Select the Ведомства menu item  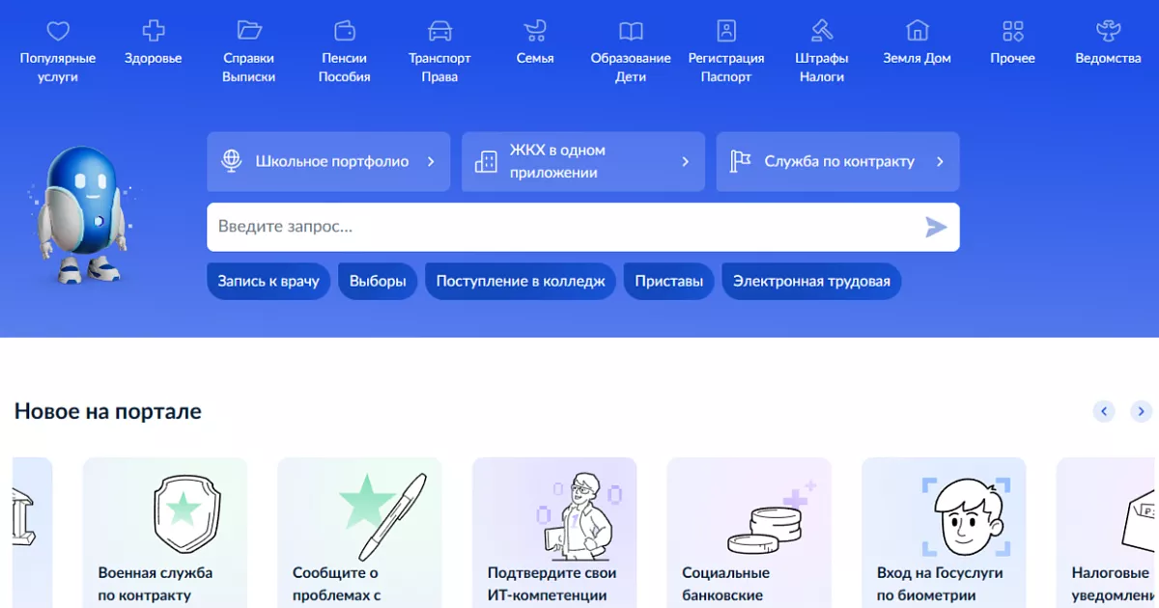click(x=1108, y=44)
